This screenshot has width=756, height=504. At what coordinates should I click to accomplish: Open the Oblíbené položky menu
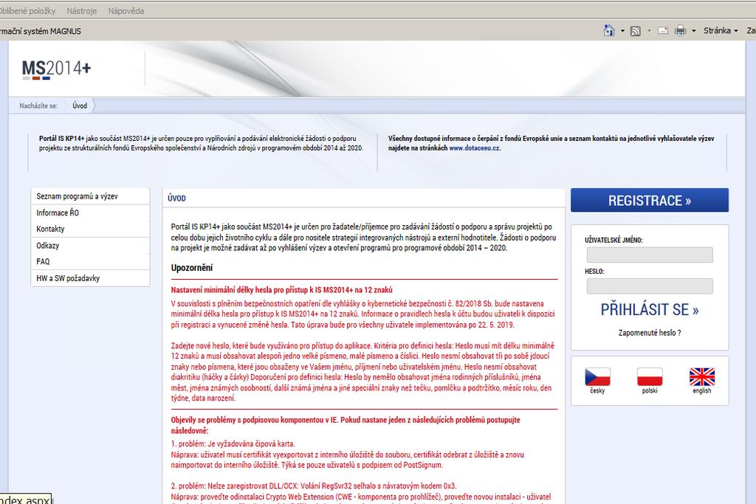pos(27,10)
